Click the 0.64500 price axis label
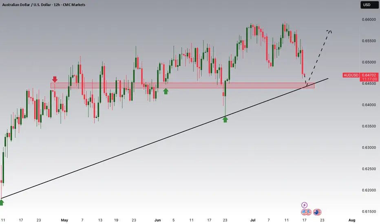380x224 pixels. (x=369, y=83)
